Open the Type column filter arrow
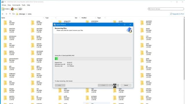This screenshot has height=104, width=185. pyautogui.click(x=55, y=18)
